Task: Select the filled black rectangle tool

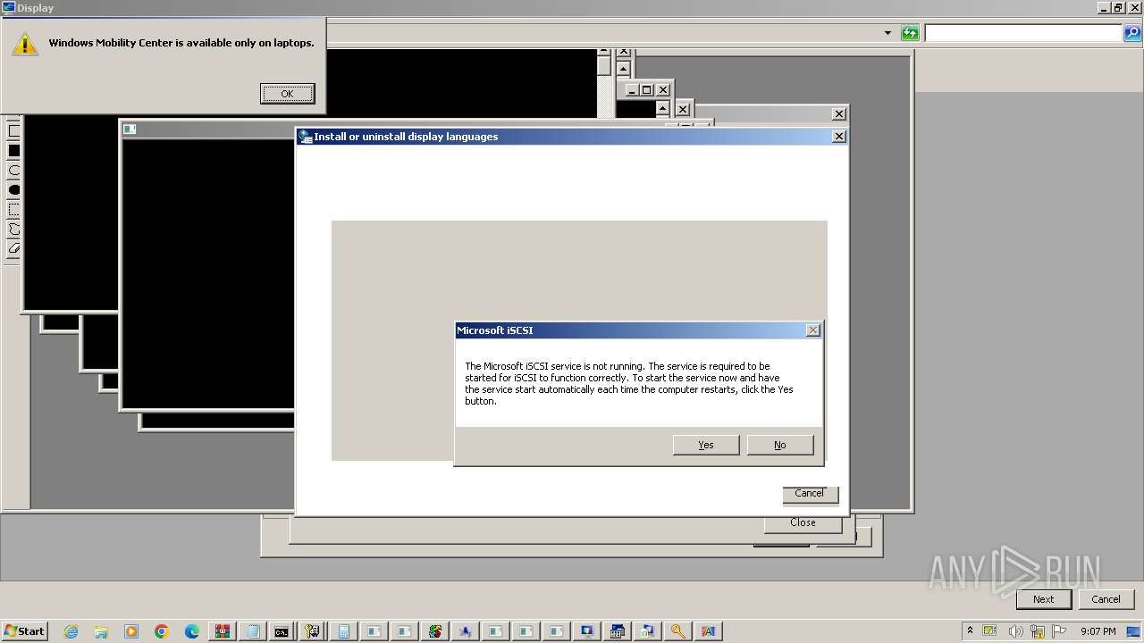Action: pyautogui.click(x=13, y=151)
